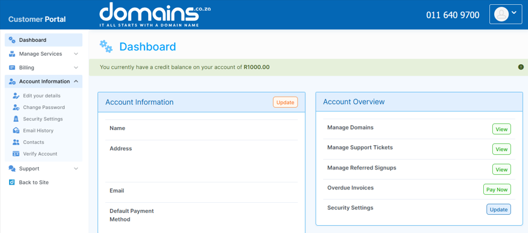Open the Change Password link

(x=44, y=107)
